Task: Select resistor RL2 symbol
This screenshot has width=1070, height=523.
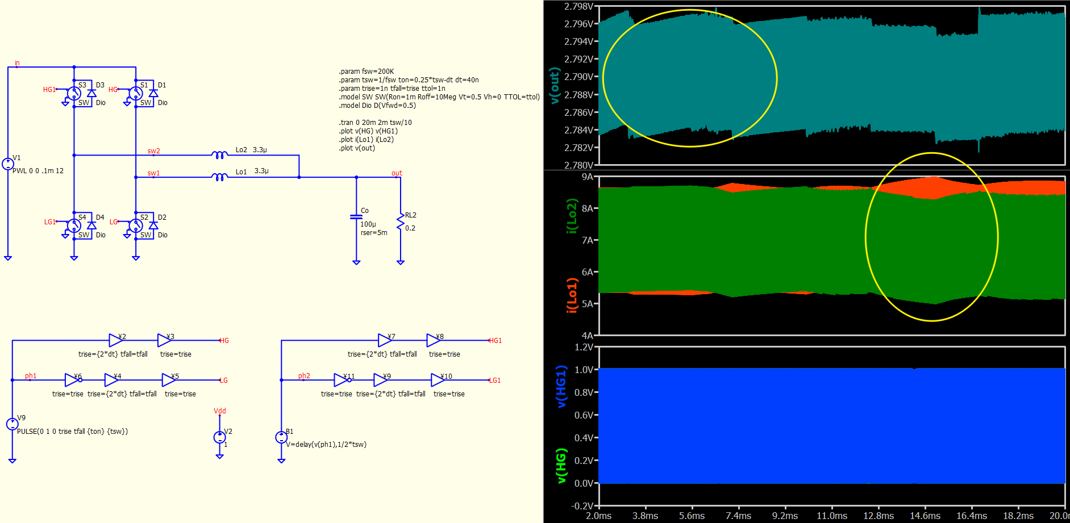Action: [401, 221]
